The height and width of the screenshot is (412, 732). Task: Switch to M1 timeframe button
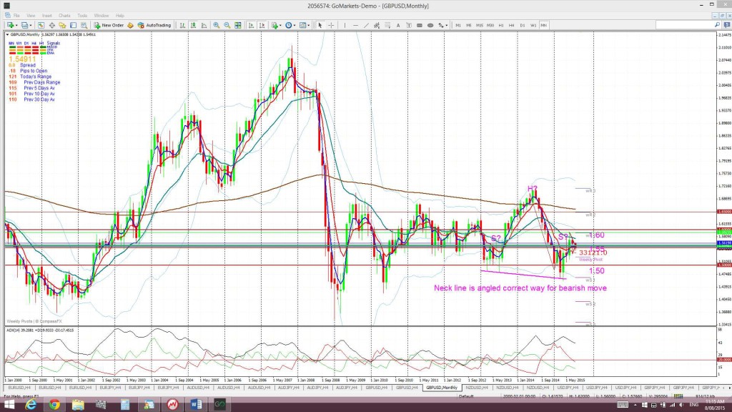(458, 25)
